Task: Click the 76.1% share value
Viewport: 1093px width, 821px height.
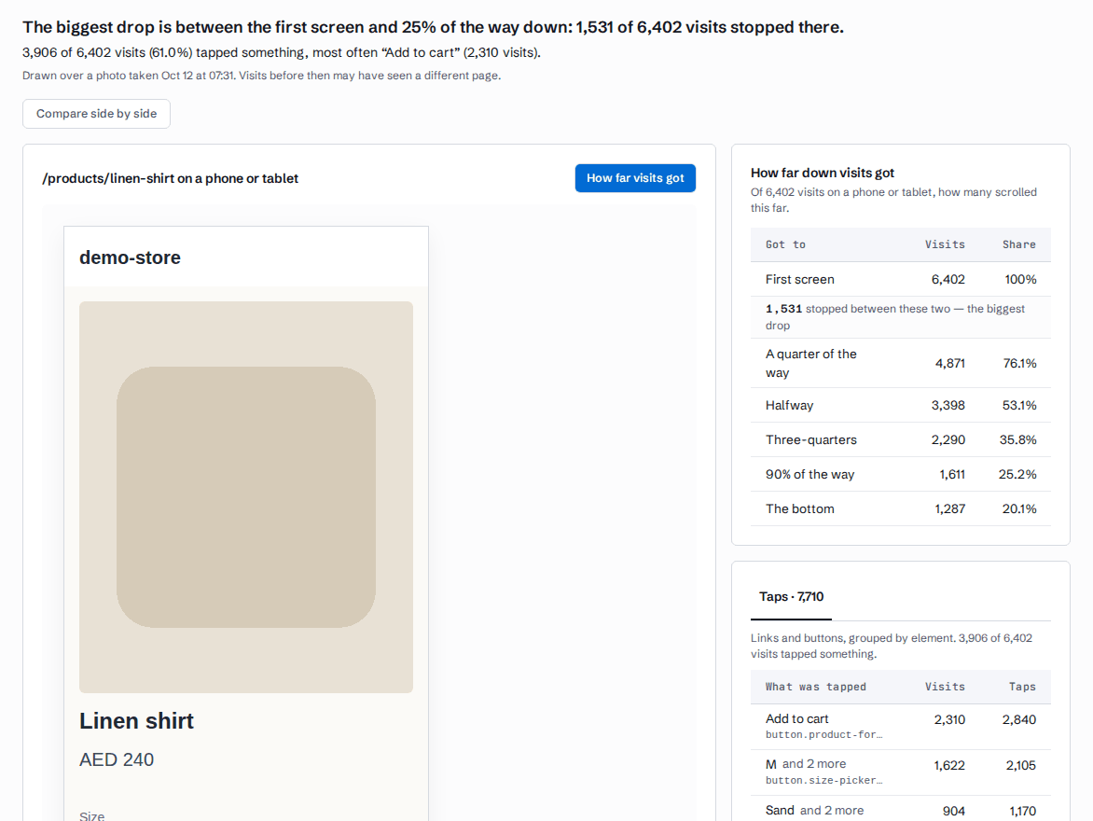Action: coord(1020,363)
